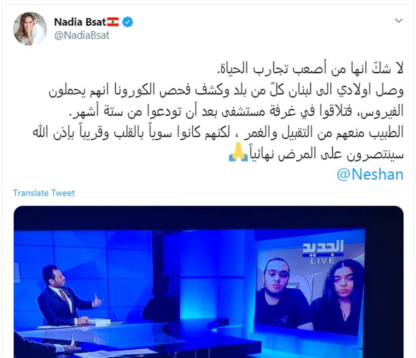Click the long-haired woman in inset video

pyautogui.click(x=337, y=298)
